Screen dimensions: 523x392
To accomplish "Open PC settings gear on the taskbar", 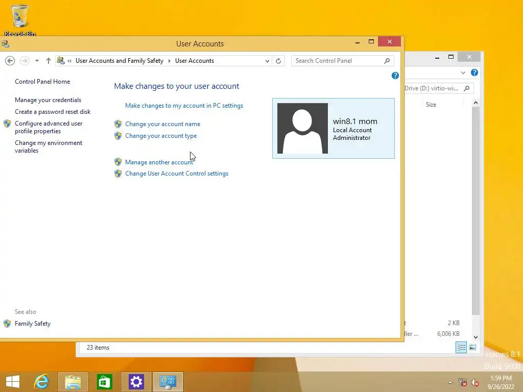I will 136,382.
